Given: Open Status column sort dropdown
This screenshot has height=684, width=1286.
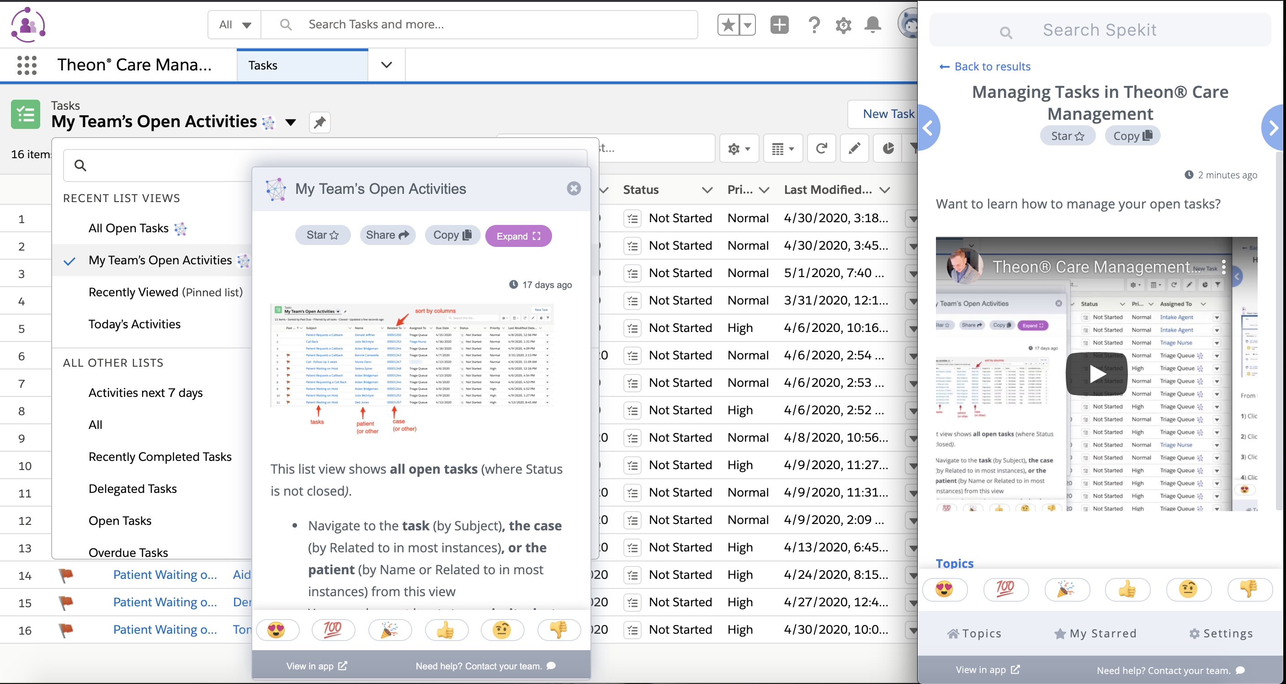Looking at the screenshot, I should [x=707, y=190].
